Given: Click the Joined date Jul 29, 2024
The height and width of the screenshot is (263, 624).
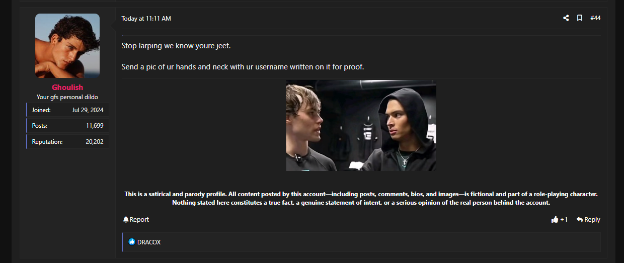Looking at the screenshot, I should (x=88, y=110).
